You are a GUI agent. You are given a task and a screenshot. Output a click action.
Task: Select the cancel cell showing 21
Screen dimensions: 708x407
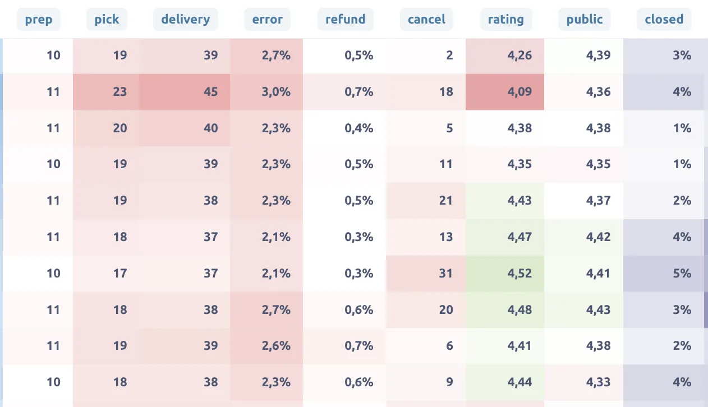pos(426,201)
